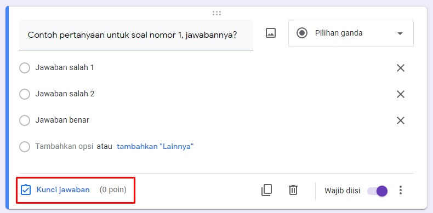Click the Wajib diisi label text

(x=343, y=191)
